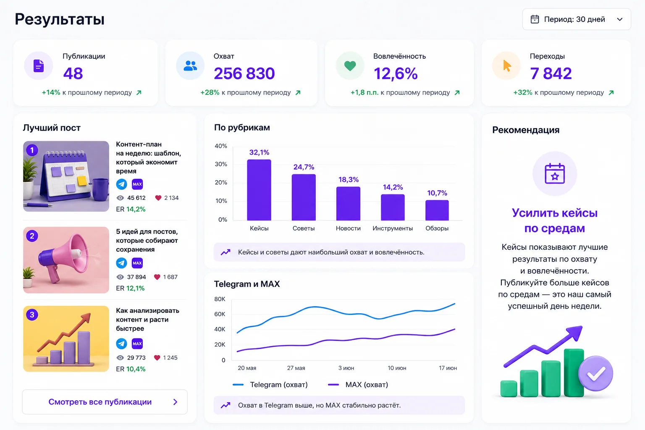Click the chevron in Смотреть все публикации button
The image size is (645, 430).
pyautogui.click(x=176, y=402)
